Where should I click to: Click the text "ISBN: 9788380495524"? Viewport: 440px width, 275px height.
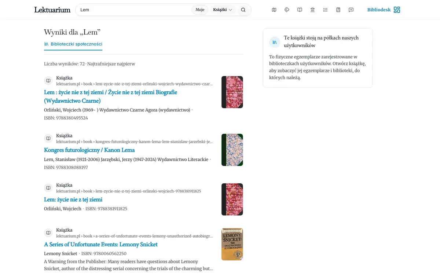(66, 118)
